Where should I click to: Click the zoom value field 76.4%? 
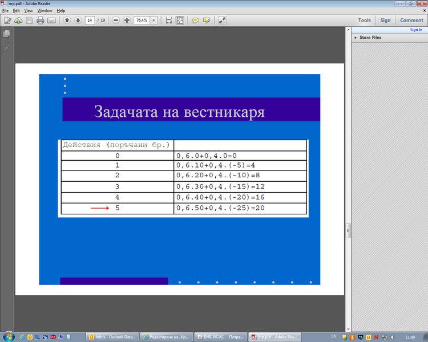point(142,20)
